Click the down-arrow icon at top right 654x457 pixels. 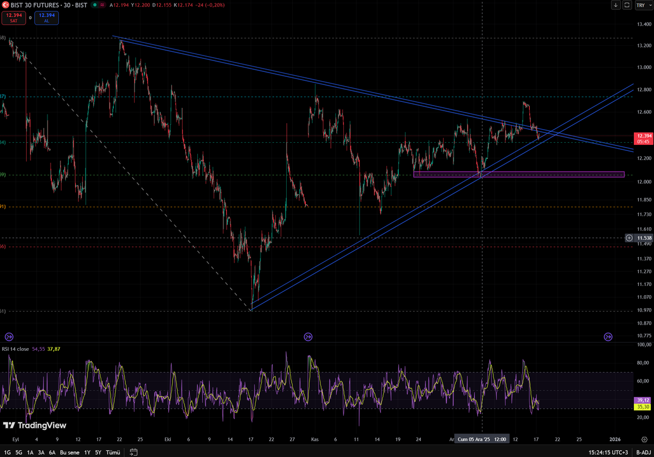[x=616, y=5]
